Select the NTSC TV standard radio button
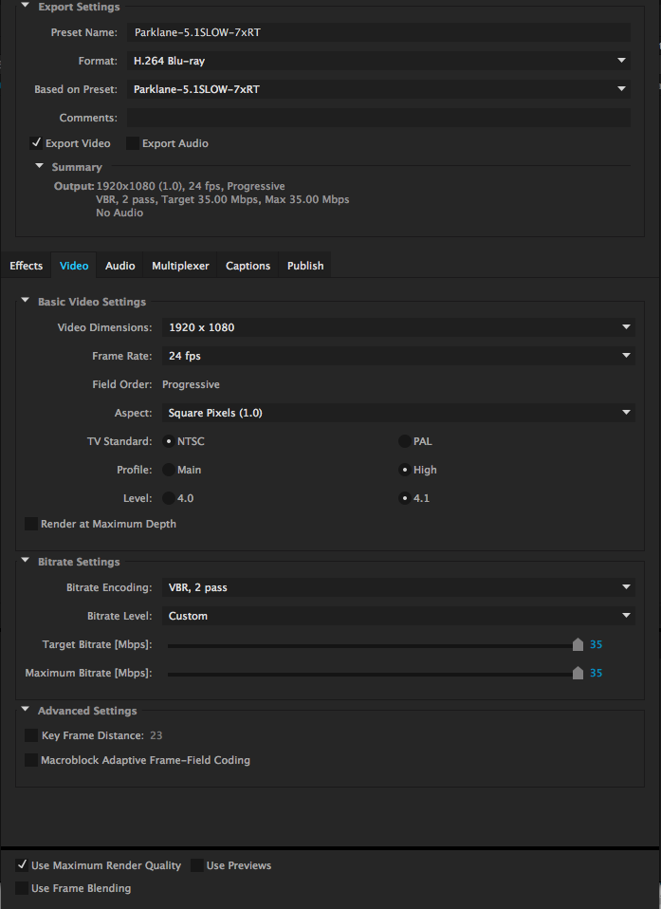661x909 pixels. (169, 441)
